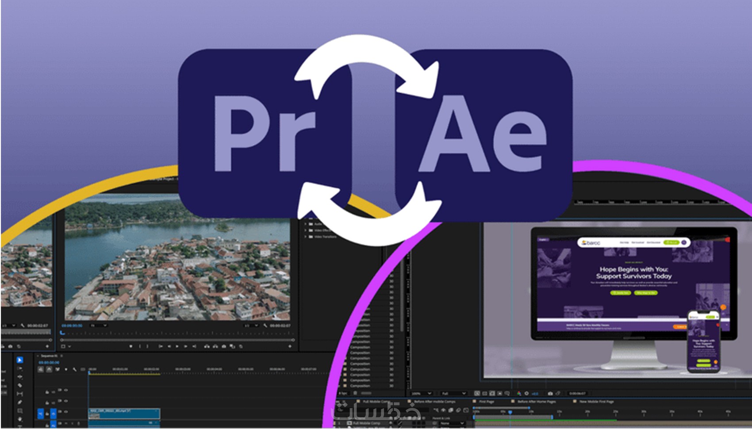Export frame from the Program monitor
The image size is (752, 429).
pyautogui.click(x=224, y=346)
